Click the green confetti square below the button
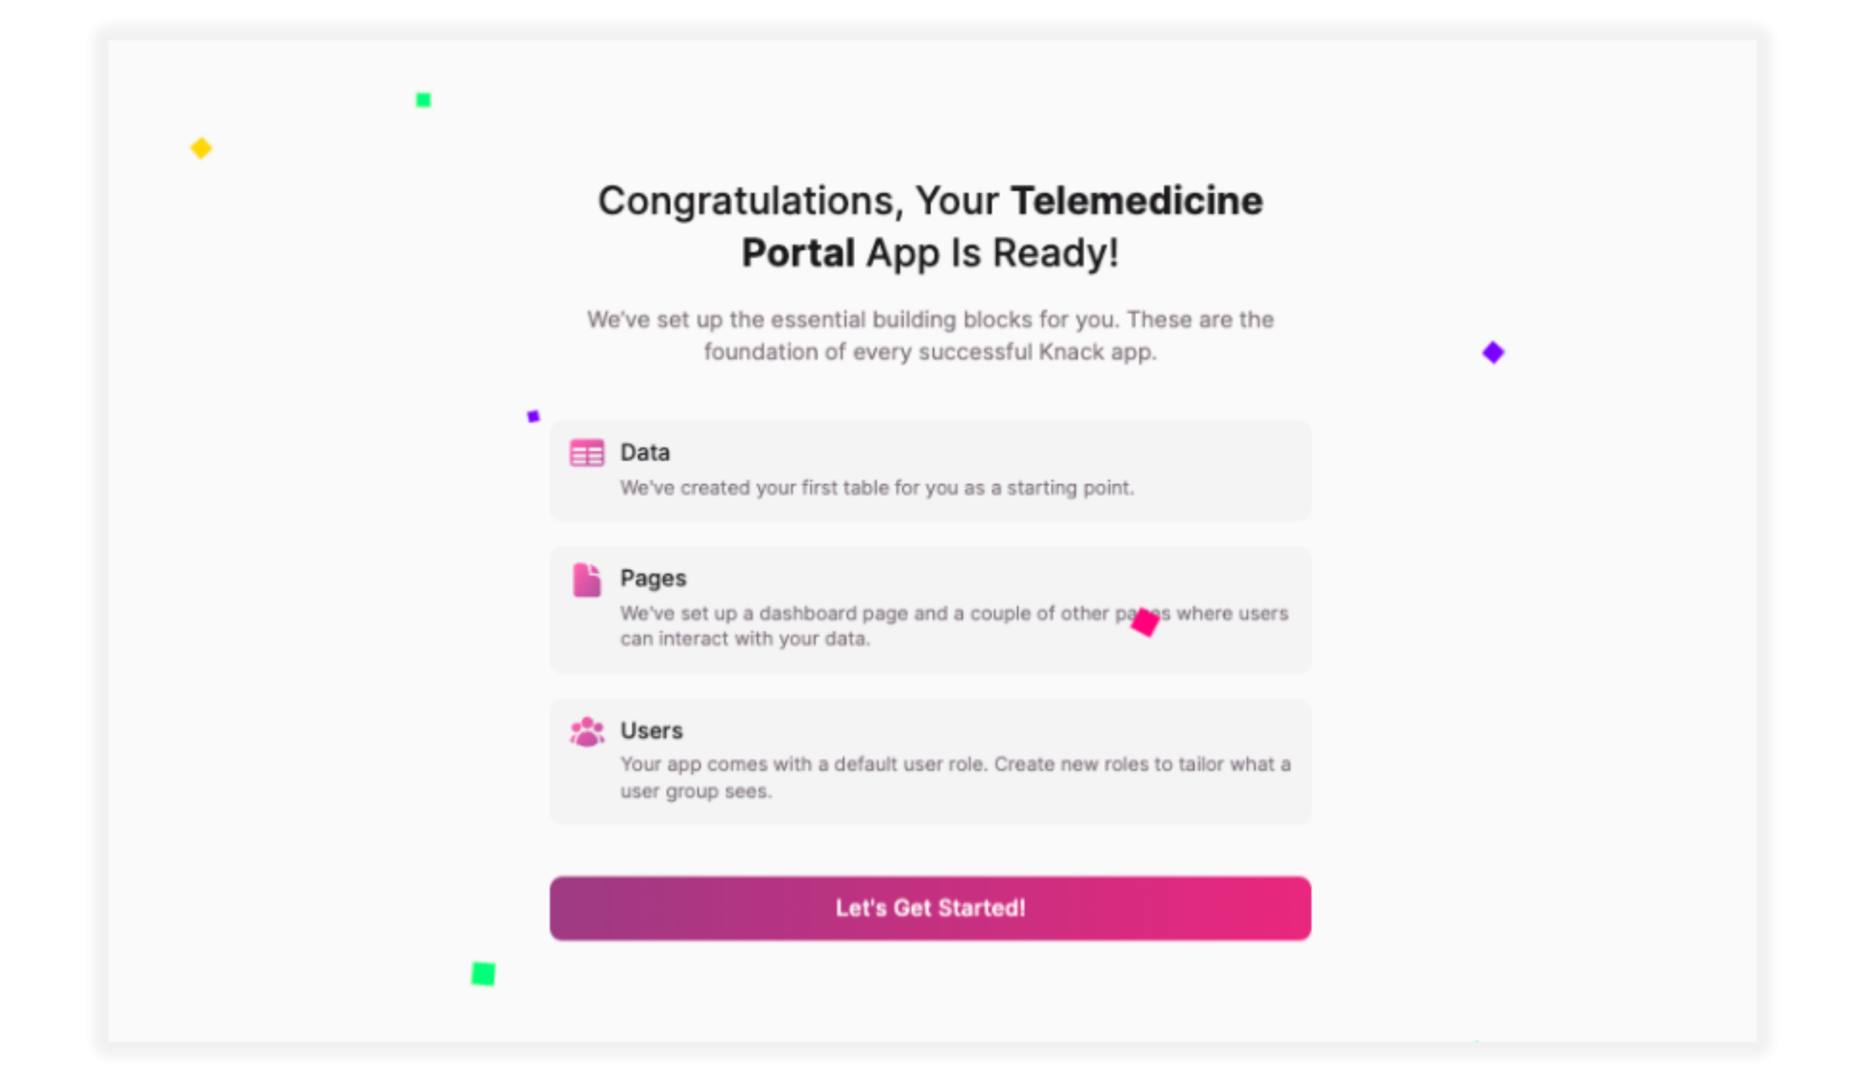The image size is (1865, 1082). 483,974
